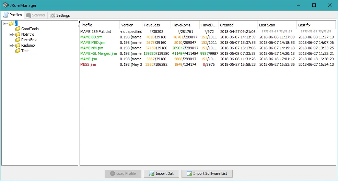Click the Load Profile button
Image resolution: width=338 pixels, height=181 pixels.
[x=123, y=173]
